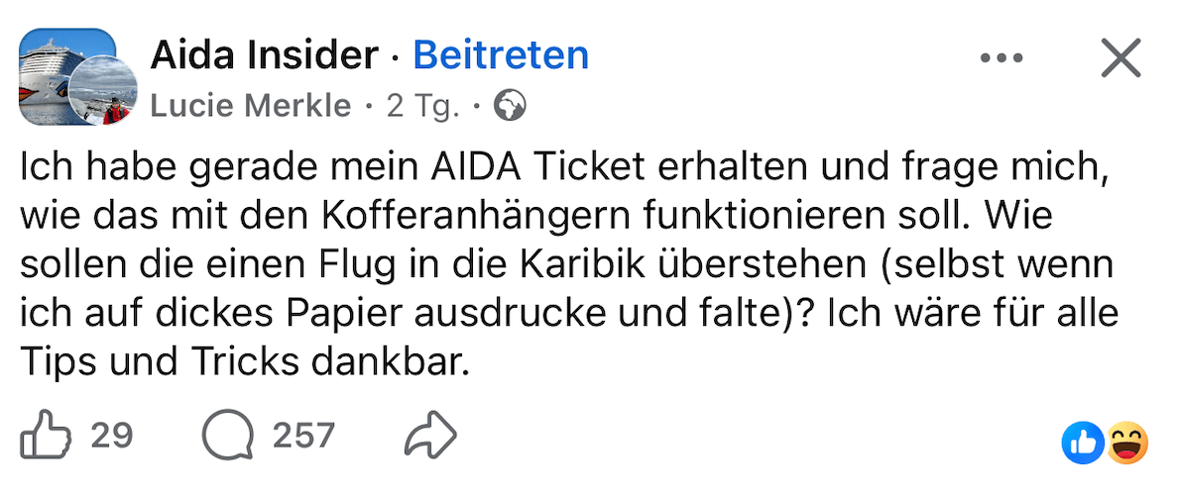
Task: Open comments via speech bubble icon
Action: (x=225, y=436)
